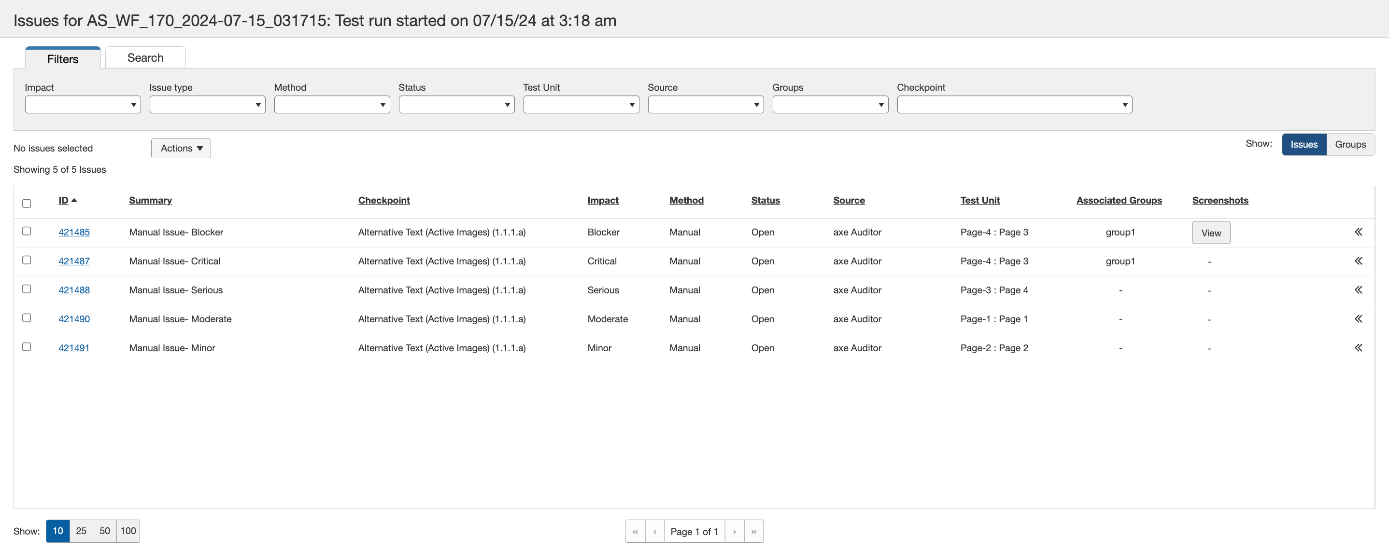Viewport: 1389px width, 550px height.
Task: Show Groups view instead of Issues
Action: 1349,144
